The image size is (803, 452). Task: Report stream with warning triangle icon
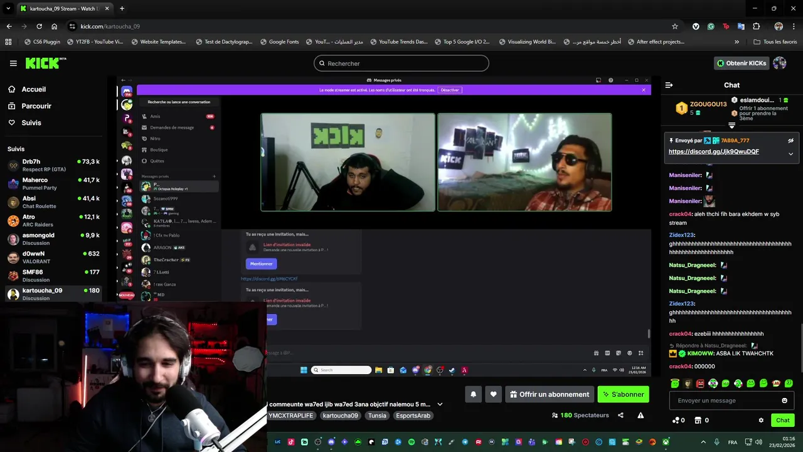(x=641, y=415)
